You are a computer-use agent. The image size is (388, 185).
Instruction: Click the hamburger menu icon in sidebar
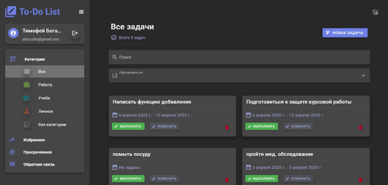pyautogui.click(x=81, y=12)
